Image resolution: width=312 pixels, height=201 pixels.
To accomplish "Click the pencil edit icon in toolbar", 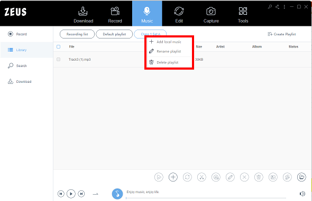I will coord(230,177).
